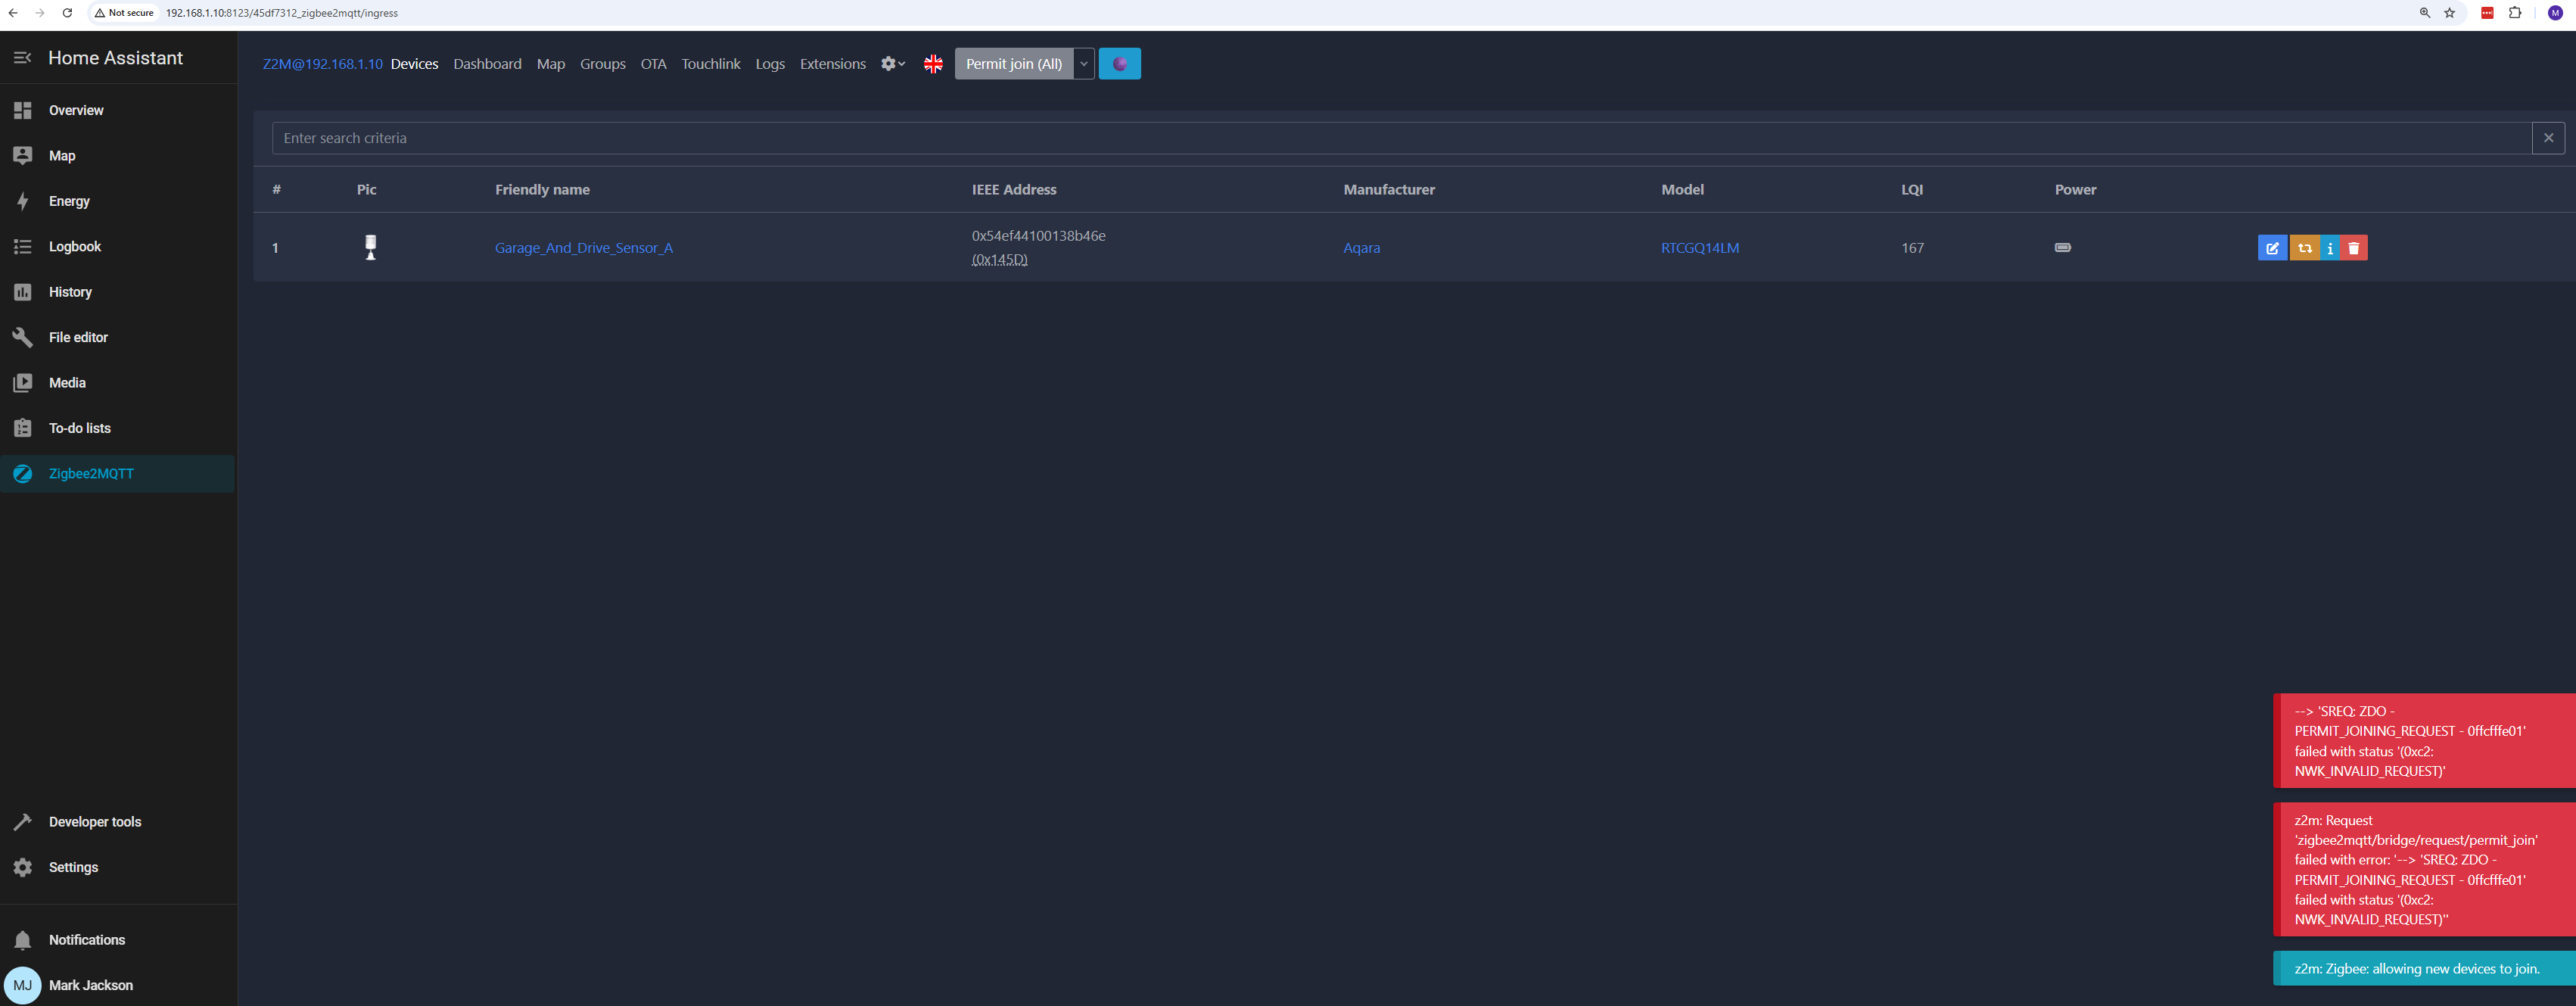Open Settings in the Home Assistant sidebar
The width and height of the screenshot is (2576, 1006).
[x=118, y=867]
